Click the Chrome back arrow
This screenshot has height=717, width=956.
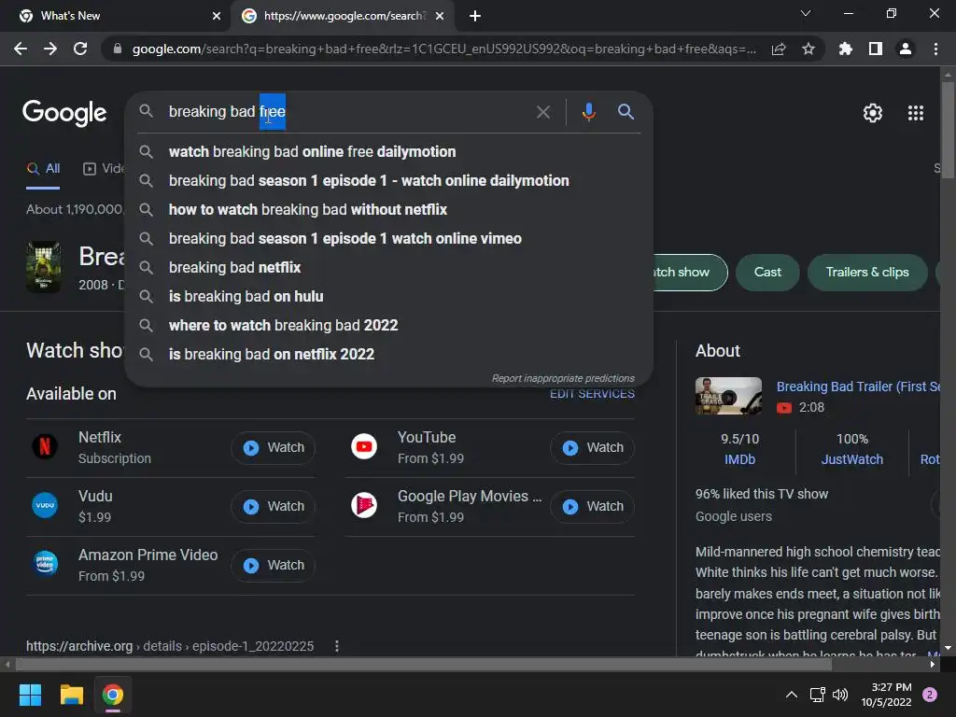pos(21,49)
